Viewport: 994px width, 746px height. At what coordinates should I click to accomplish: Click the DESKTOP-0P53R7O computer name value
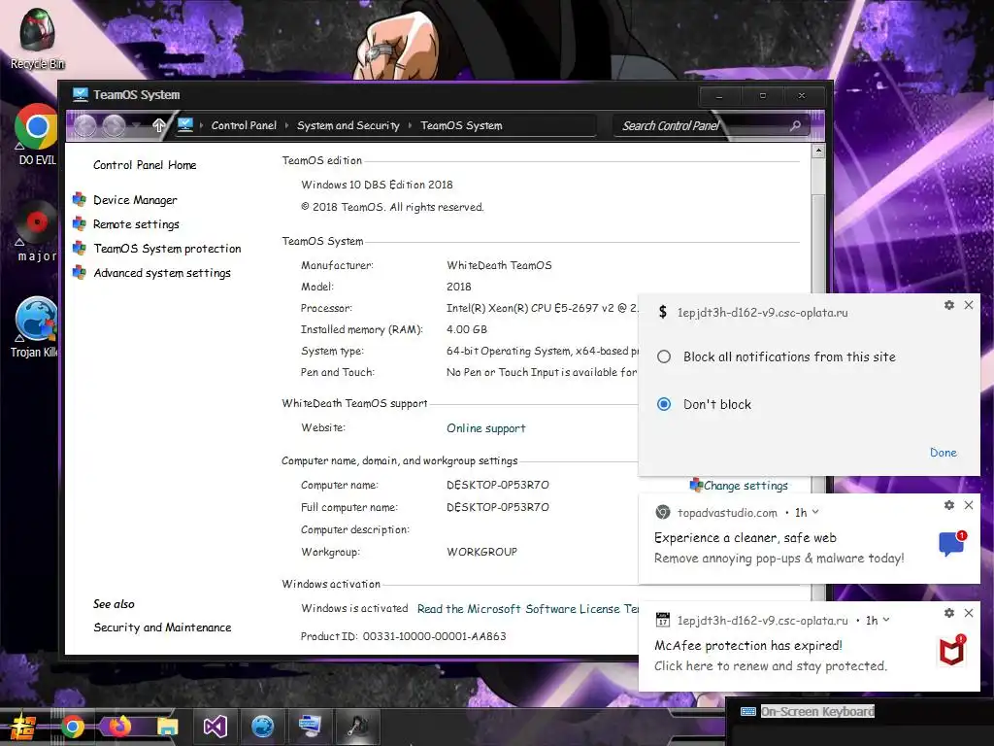498,485
